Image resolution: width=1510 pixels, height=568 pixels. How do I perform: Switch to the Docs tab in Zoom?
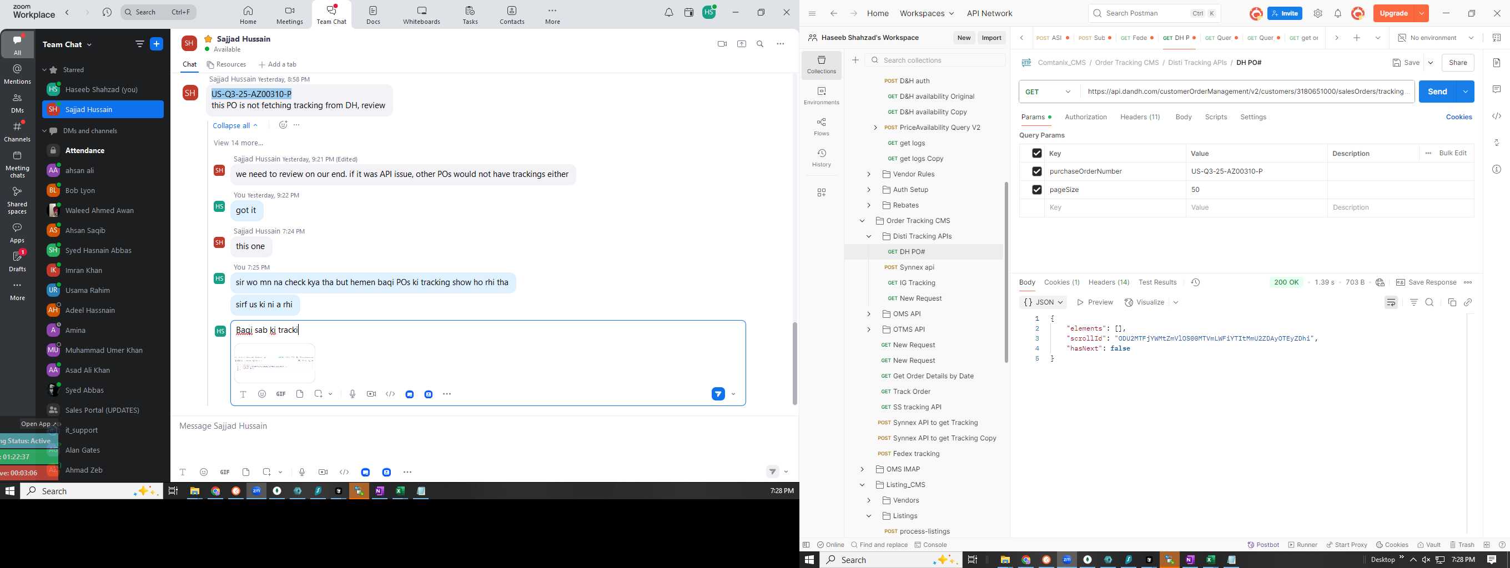(x=374, y=15)
